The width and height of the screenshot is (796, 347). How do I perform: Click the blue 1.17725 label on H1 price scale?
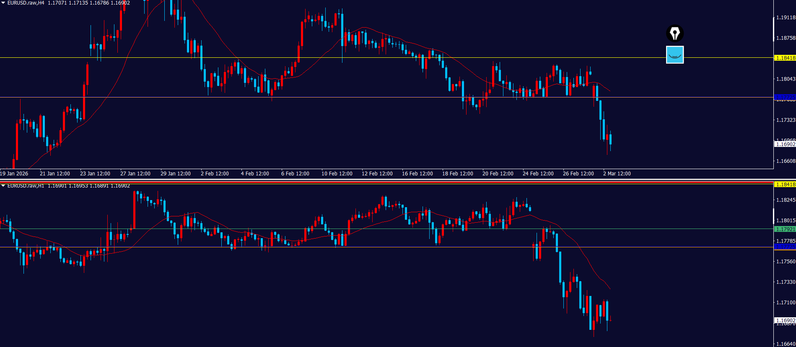tap(785, 247)
